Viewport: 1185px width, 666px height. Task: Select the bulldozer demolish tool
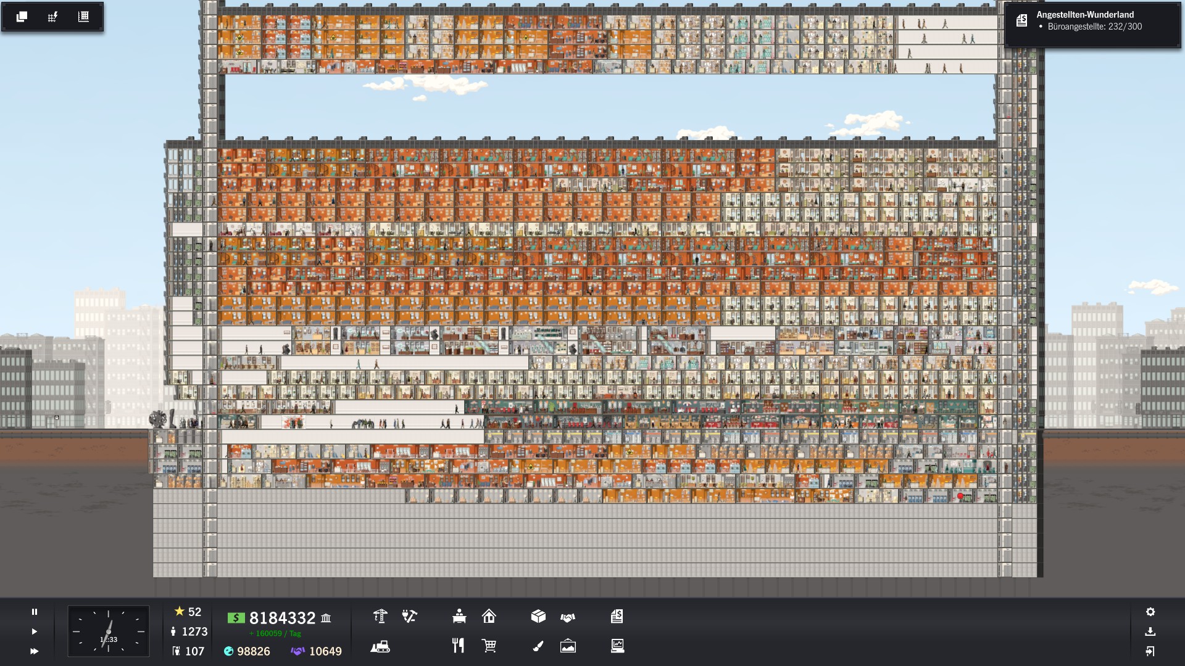tap(380, 646)
